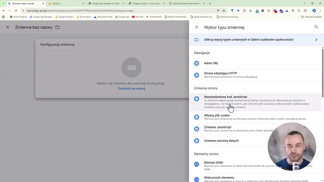Click Element DOM title
This screenshot has width=324, height=182.
pos(213,163)
